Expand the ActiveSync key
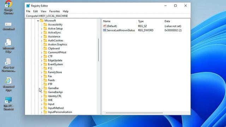 tap(42, 33)
